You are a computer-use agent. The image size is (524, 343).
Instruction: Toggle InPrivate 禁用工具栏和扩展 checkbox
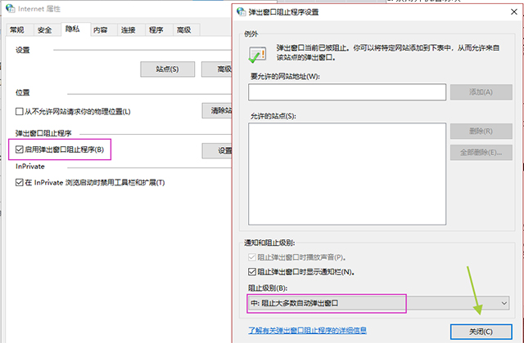pyautogui.click(x=20, y=182)
